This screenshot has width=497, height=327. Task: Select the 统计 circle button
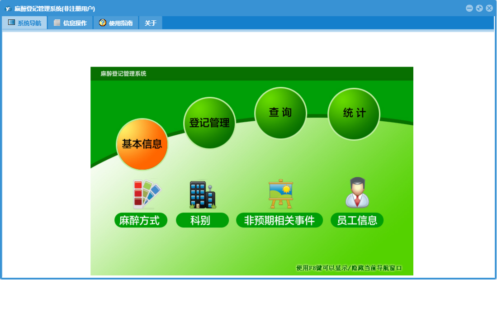354,114
